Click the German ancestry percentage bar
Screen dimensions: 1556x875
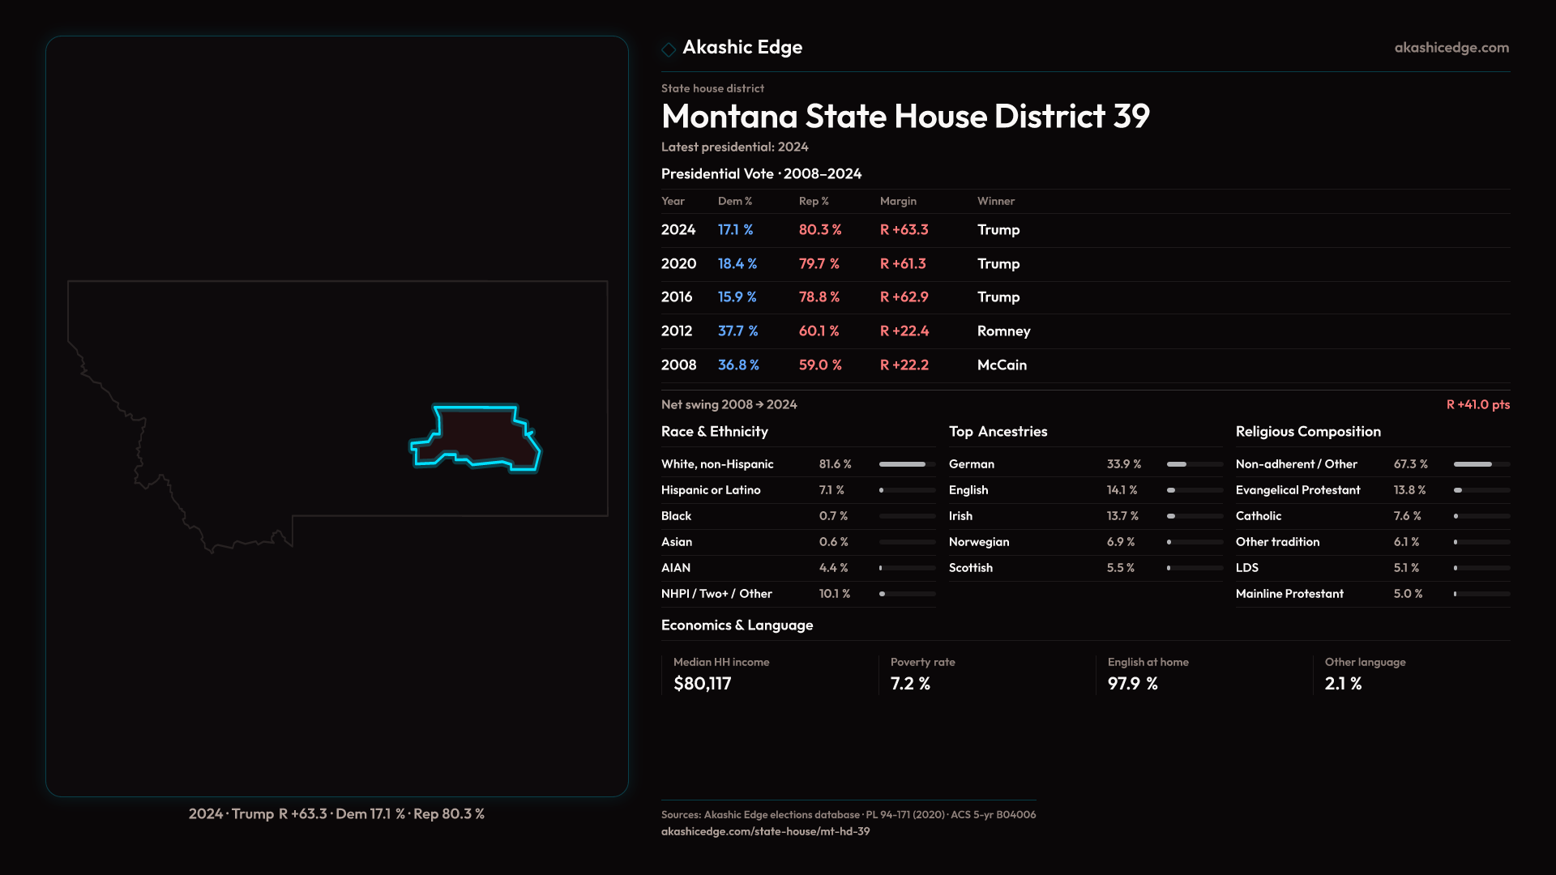(1194, 464)
